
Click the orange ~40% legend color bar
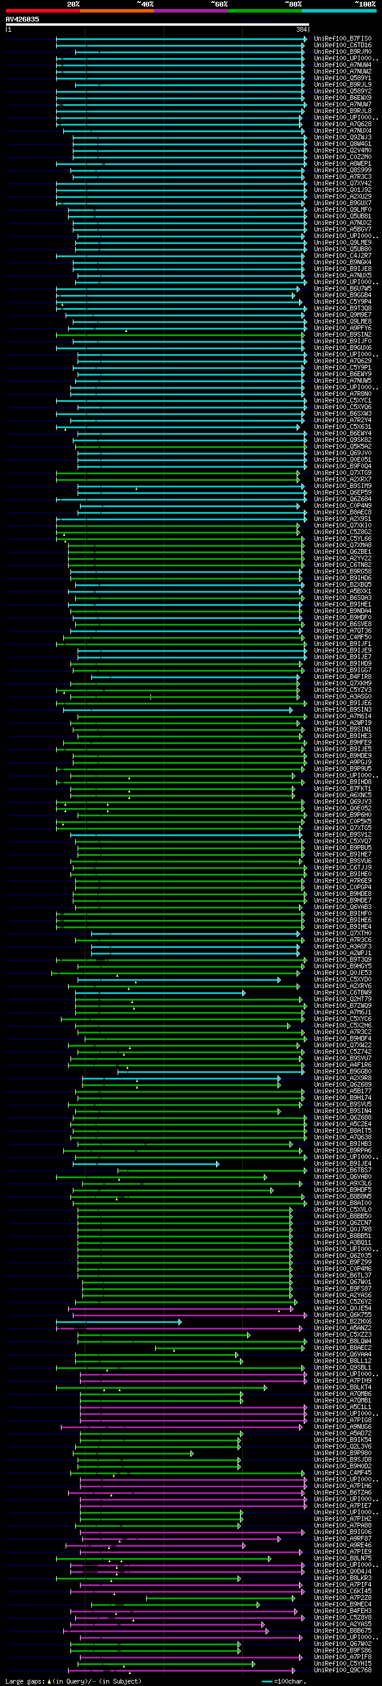point(117,11)
